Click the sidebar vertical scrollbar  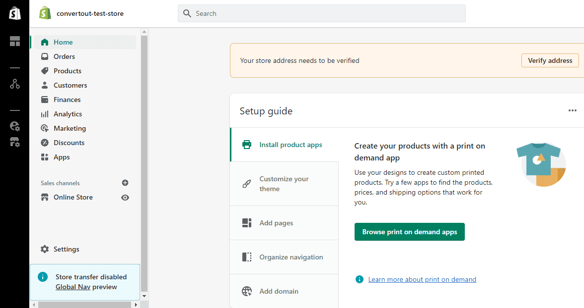(144, 163)
